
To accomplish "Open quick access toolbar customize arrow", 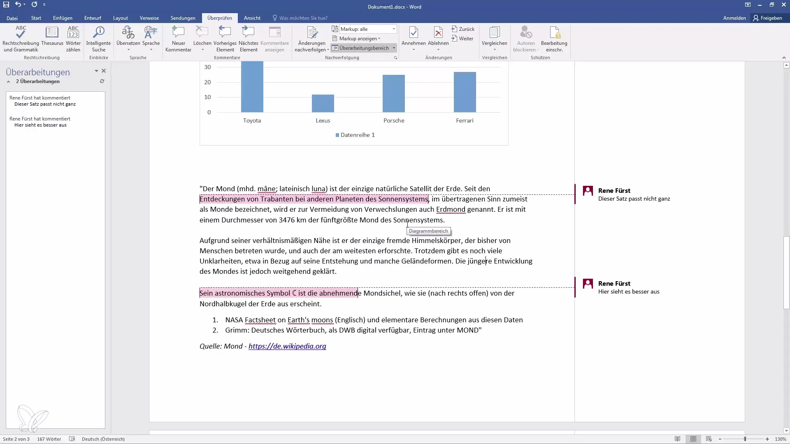I will (x=44, y=5).
